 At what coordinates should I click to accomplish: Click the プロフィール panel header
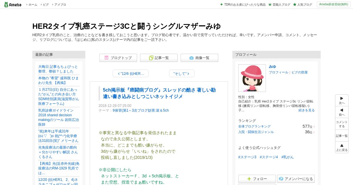(277, 55)
